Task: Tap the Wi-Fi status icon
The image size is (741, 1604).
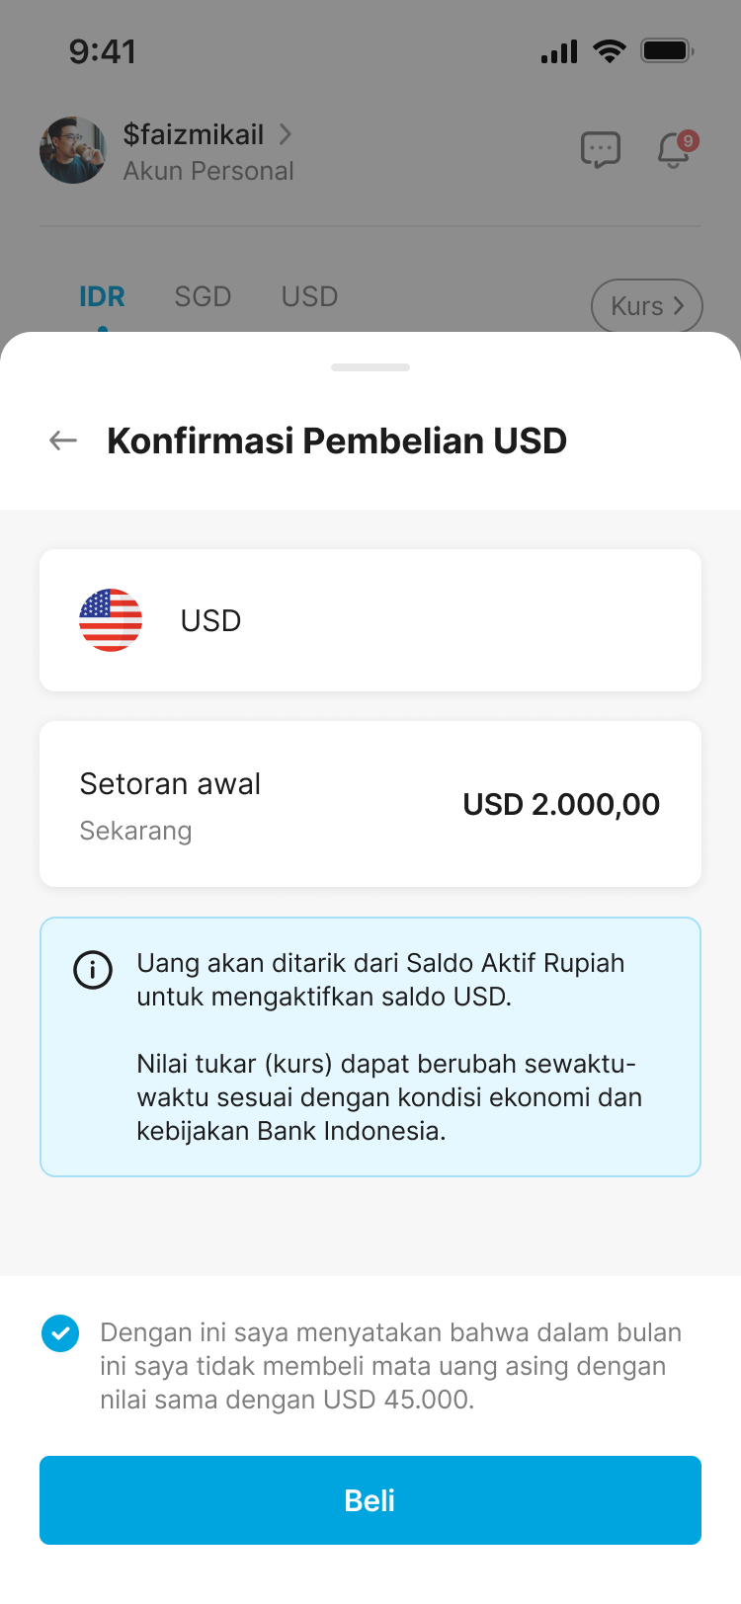Action: [x=610, y=51]
